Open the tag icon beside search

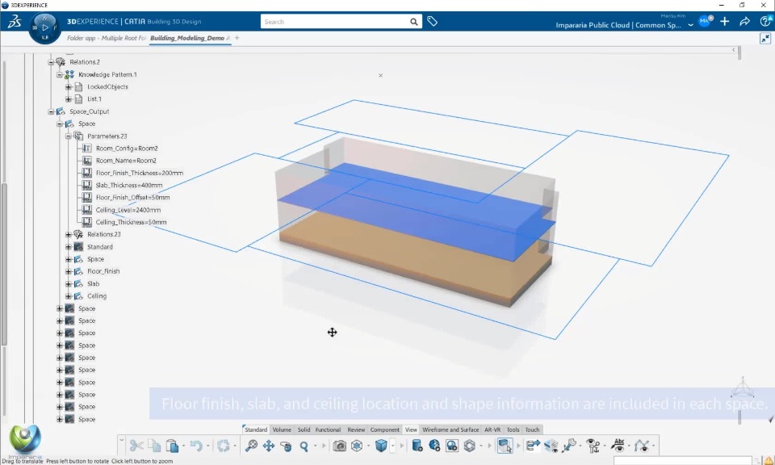pyautogui.click(x=433, y=21)
